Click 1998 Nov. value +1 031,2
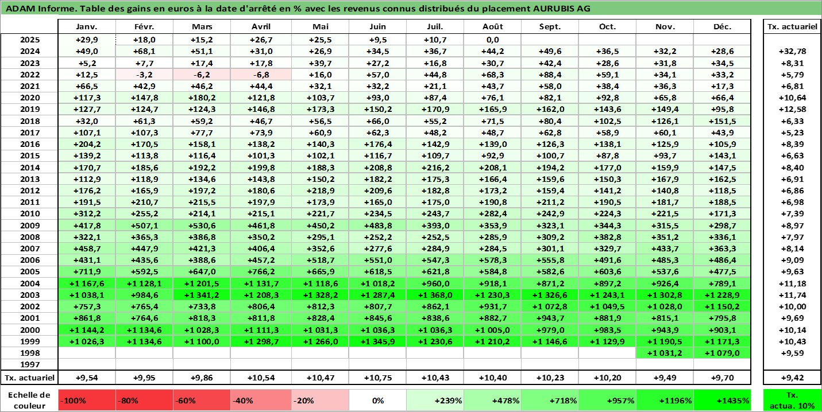The height and width of the screenshot is (412, 822). coord(665,353)
